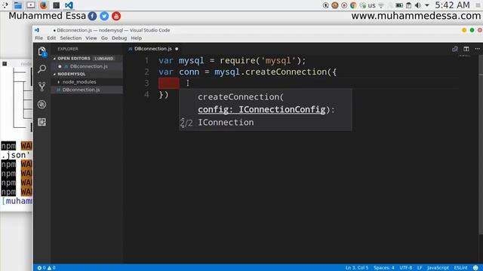Image resolution: width=483 pixels, height=271 pixels.
Task: Click the ESLint status bar item
Action: (460, 268)
